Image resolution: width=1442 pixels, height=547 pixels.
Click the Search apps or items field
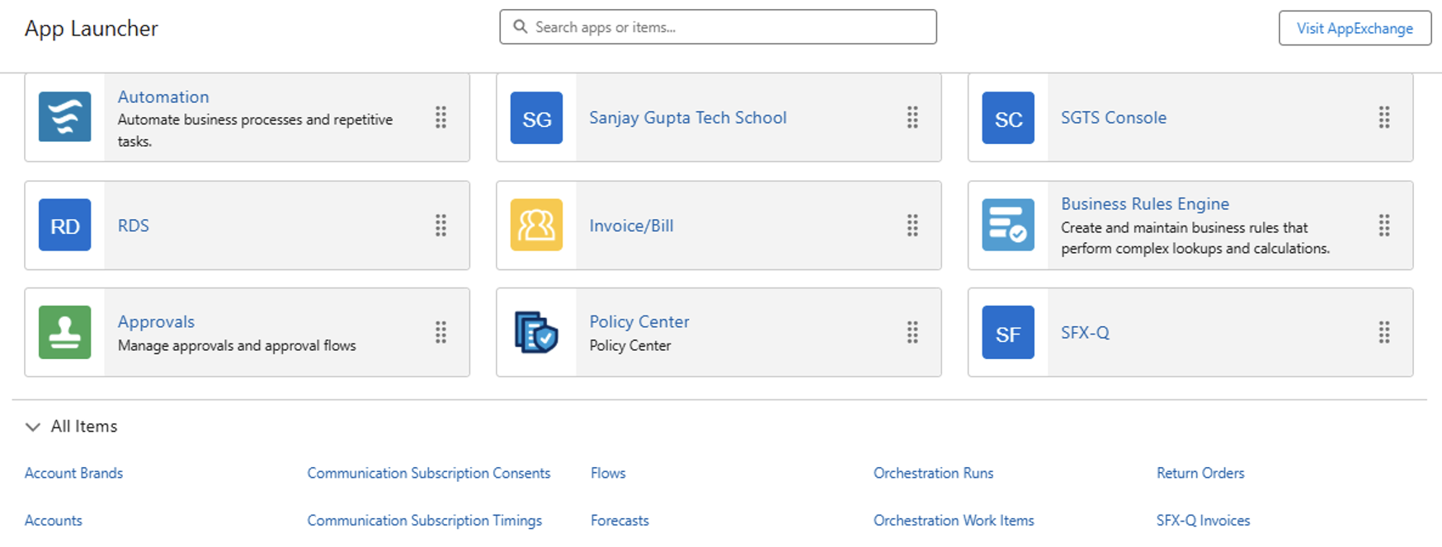(x=718, y=27)
